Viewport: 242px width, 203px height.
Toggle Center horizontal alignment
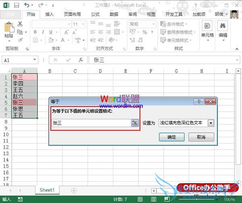[x=100, y=32]
